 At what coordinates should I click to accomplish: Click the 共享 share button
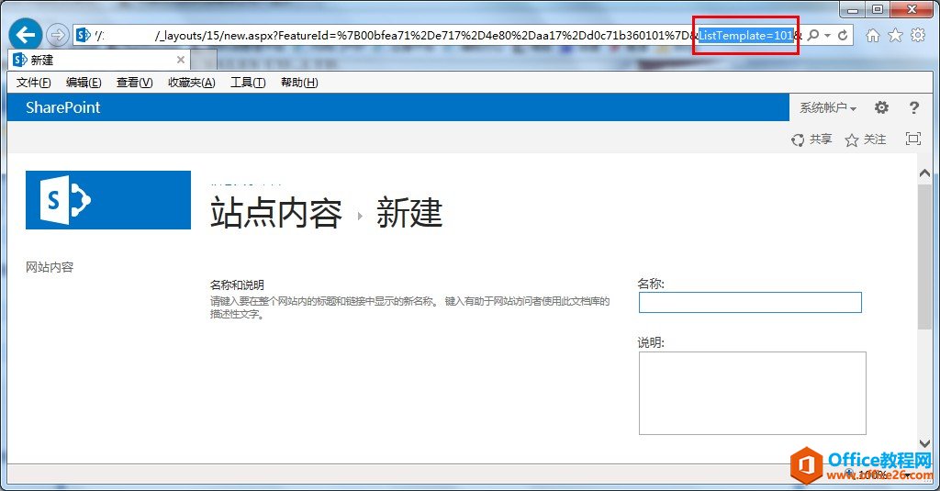point(811,139)
